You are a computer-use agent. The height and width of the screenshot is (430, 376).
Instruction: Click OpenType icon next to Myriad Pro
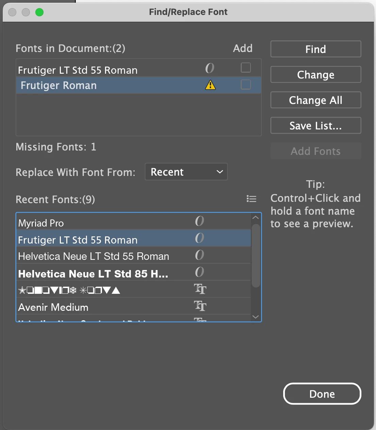click(x=200, y=221)
